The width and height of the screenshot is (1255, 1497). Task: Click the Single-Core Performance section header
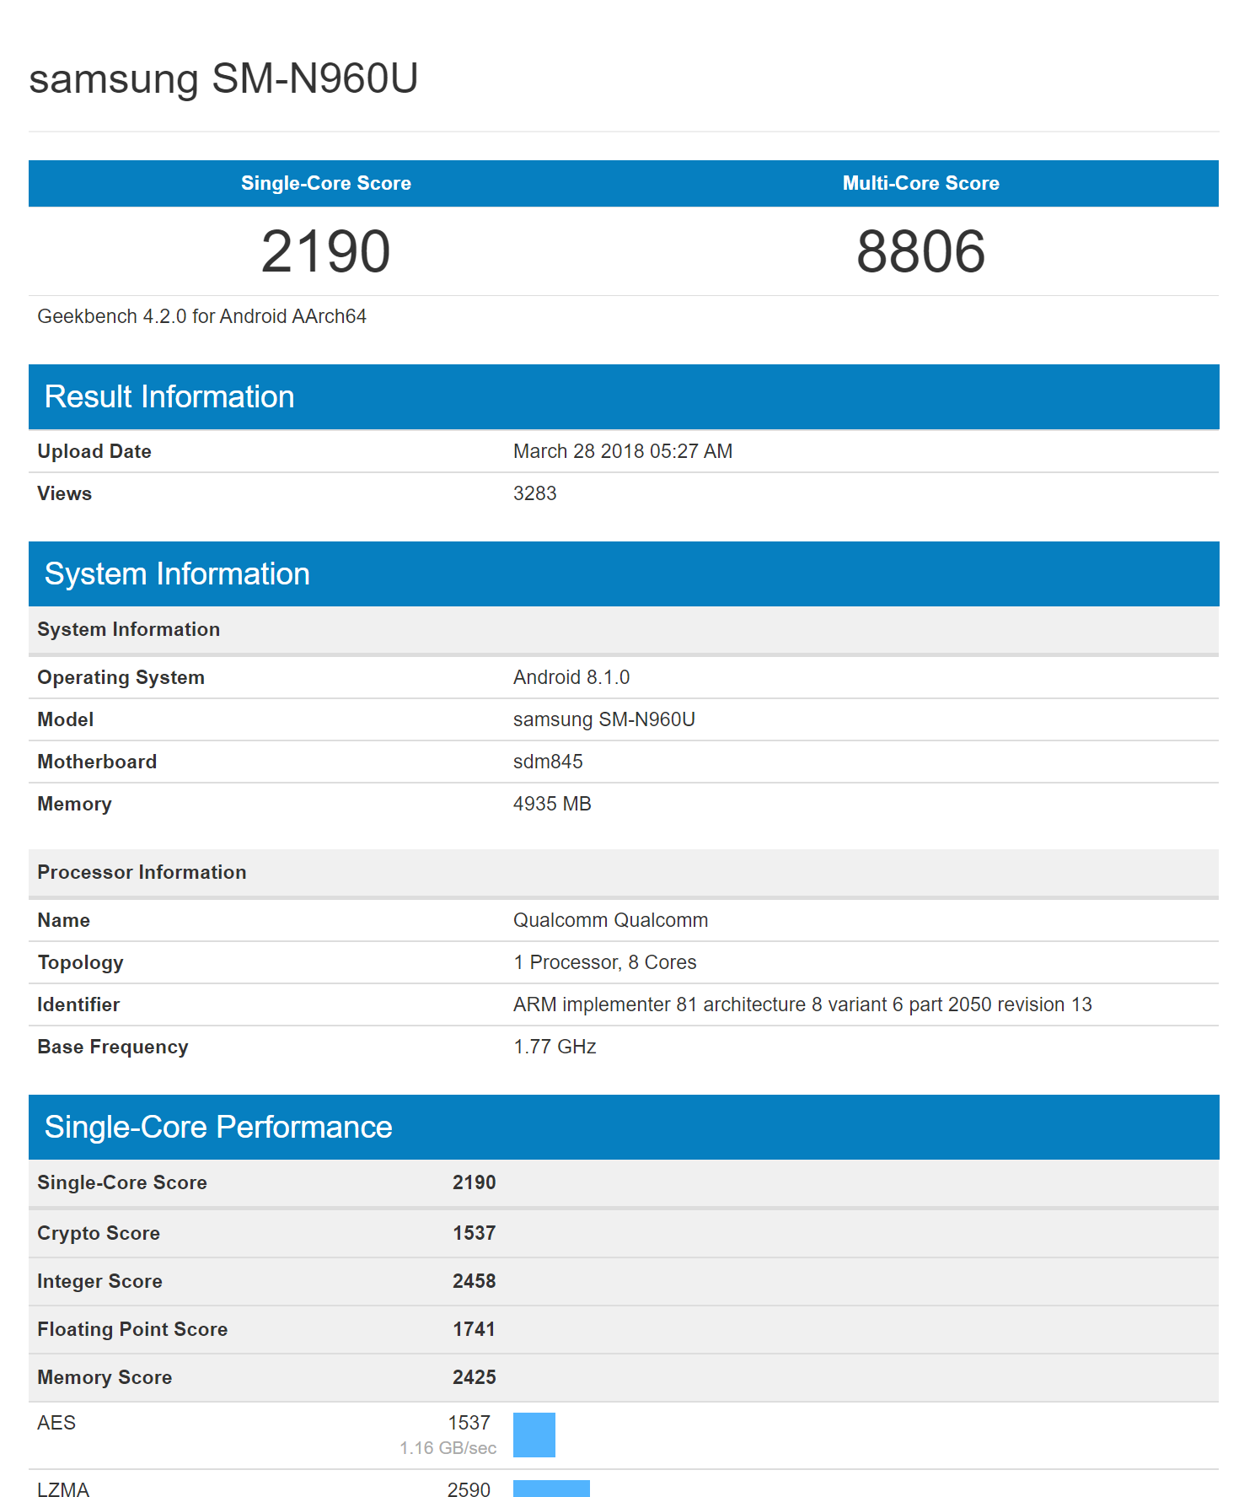pos(624,1127)
